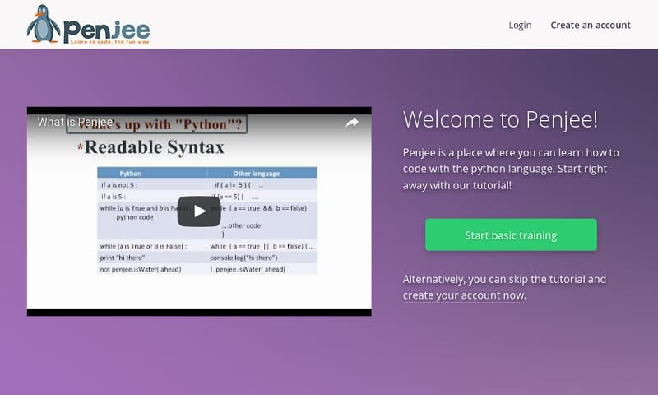658x395 pixels.
Task: Play the What is Penjee video
Action: click(199, 211)
